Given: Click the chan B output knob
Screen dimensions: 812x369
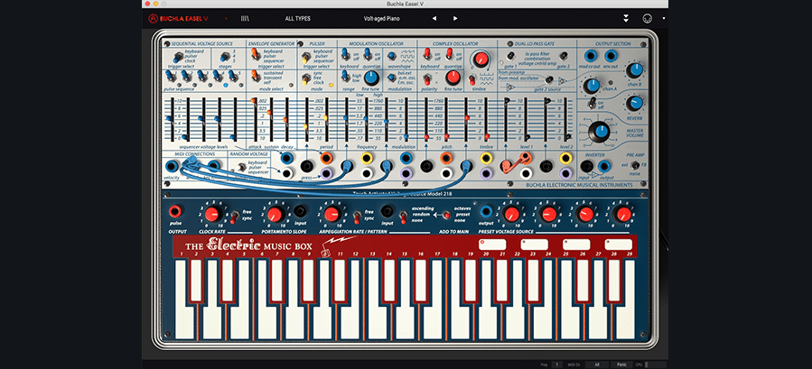Looking at the screenshot, I should click(x=634, y=70).
